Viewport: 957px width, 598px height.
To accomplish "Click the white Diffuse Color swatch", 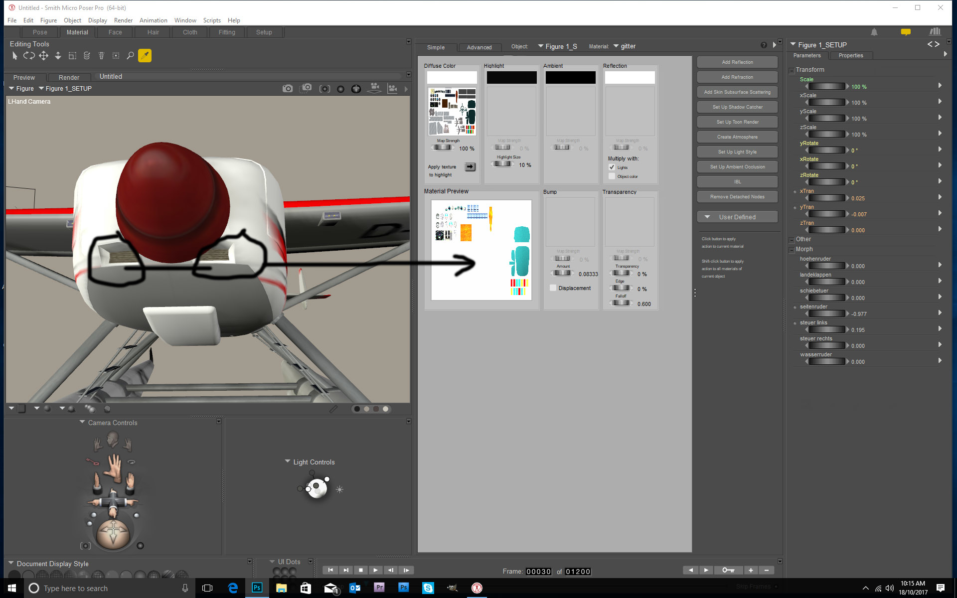I will [x=452, y=78].
